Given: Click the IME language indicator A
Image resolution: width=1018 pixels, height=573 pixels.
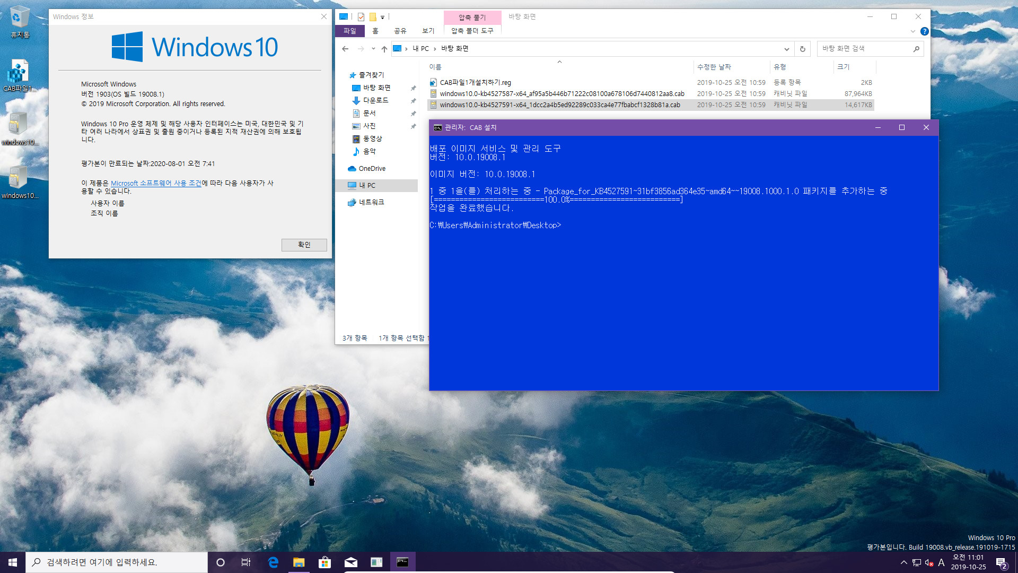Looking at the screenshot, I should point(942,562).
